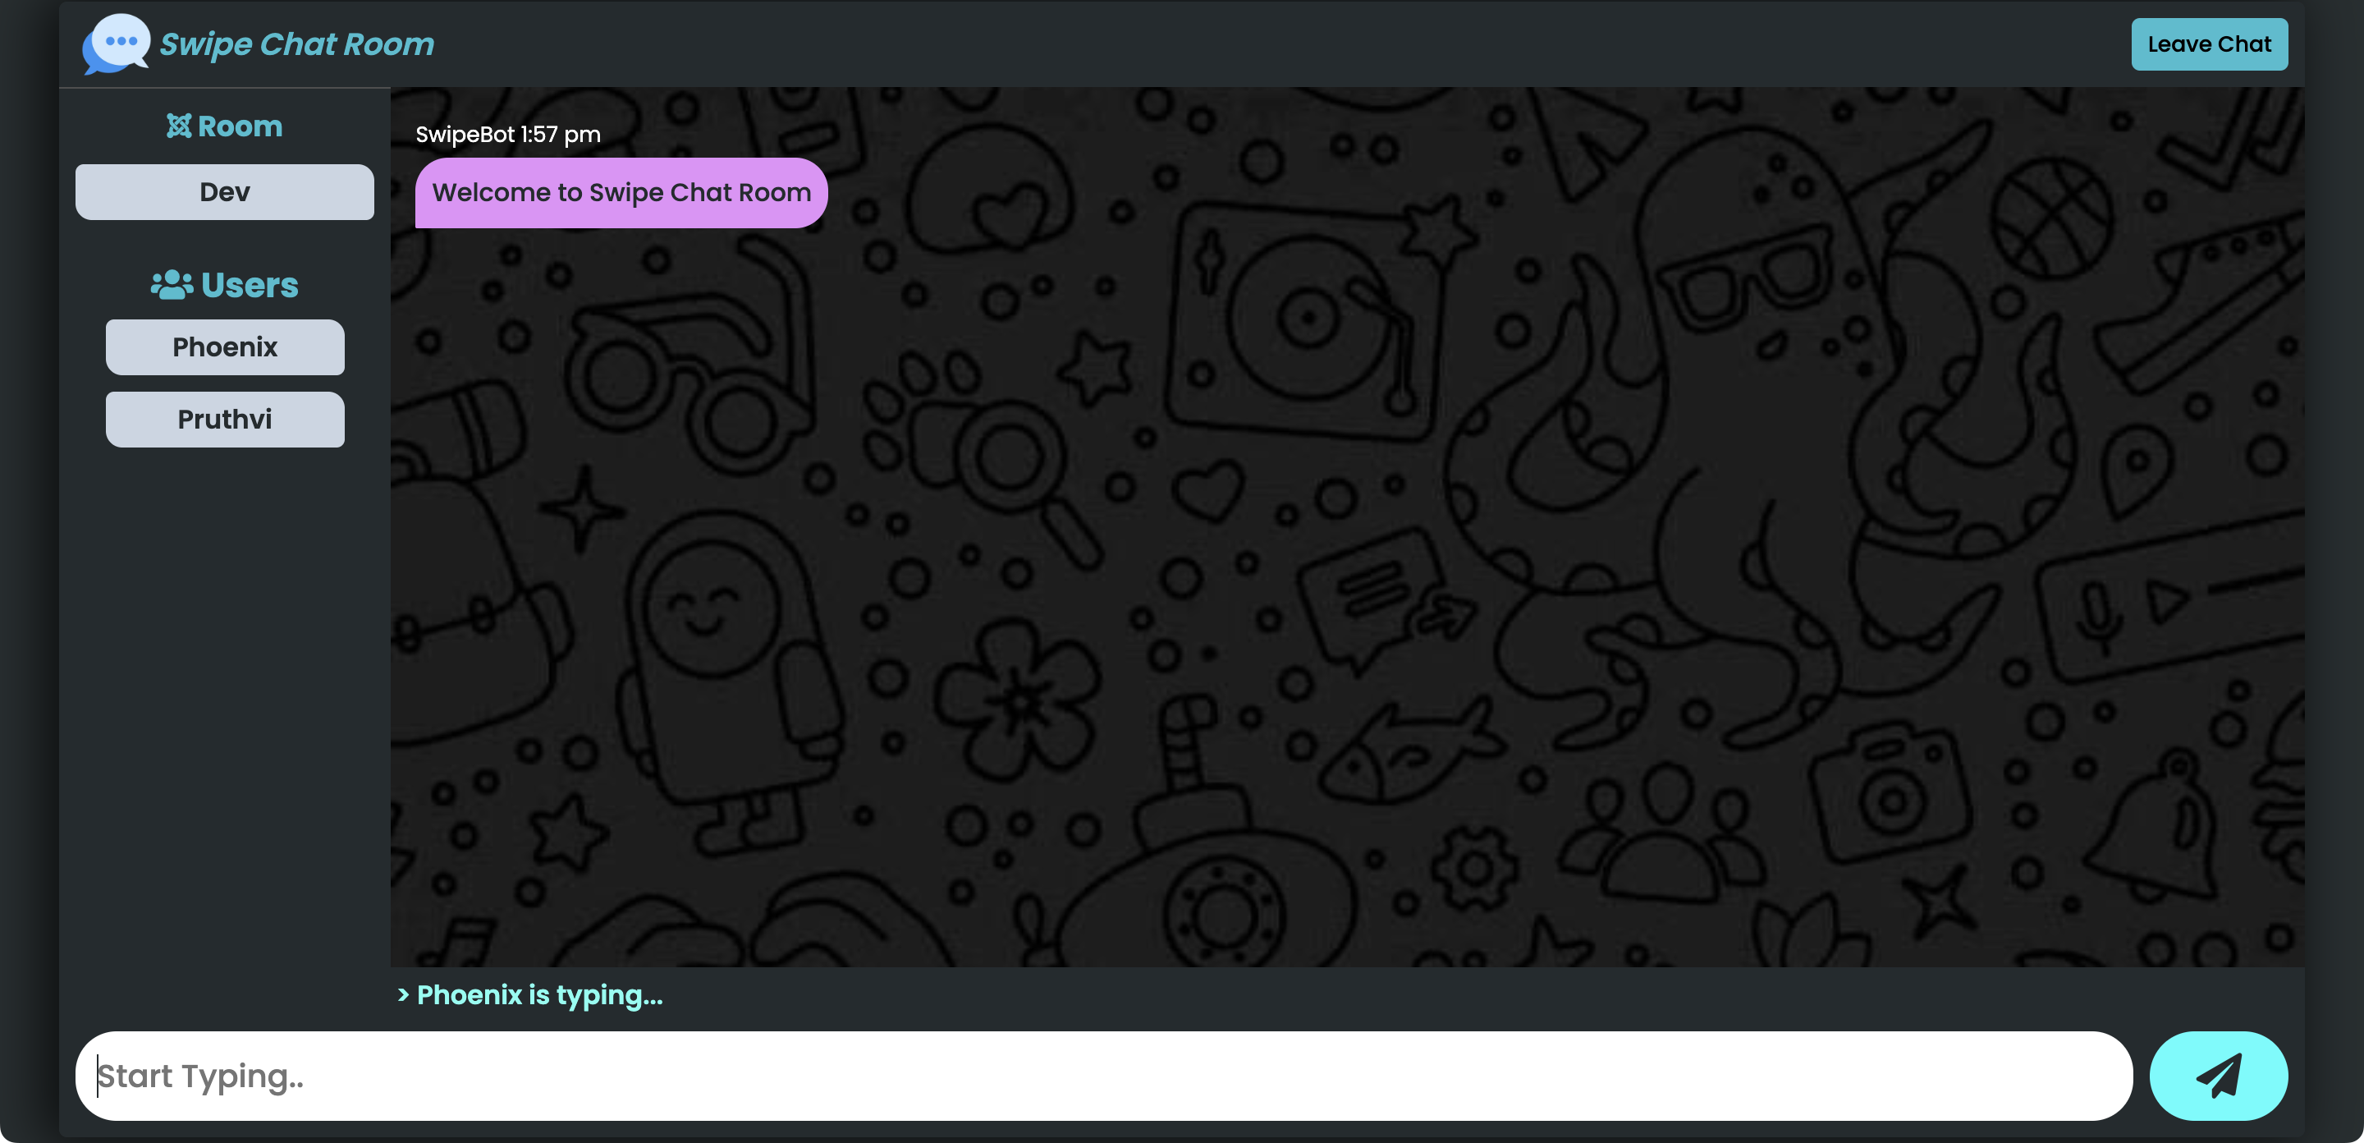Click the basketball doodle in chat background
The image size is (2364, 1143).
(x=2052, y=218)
